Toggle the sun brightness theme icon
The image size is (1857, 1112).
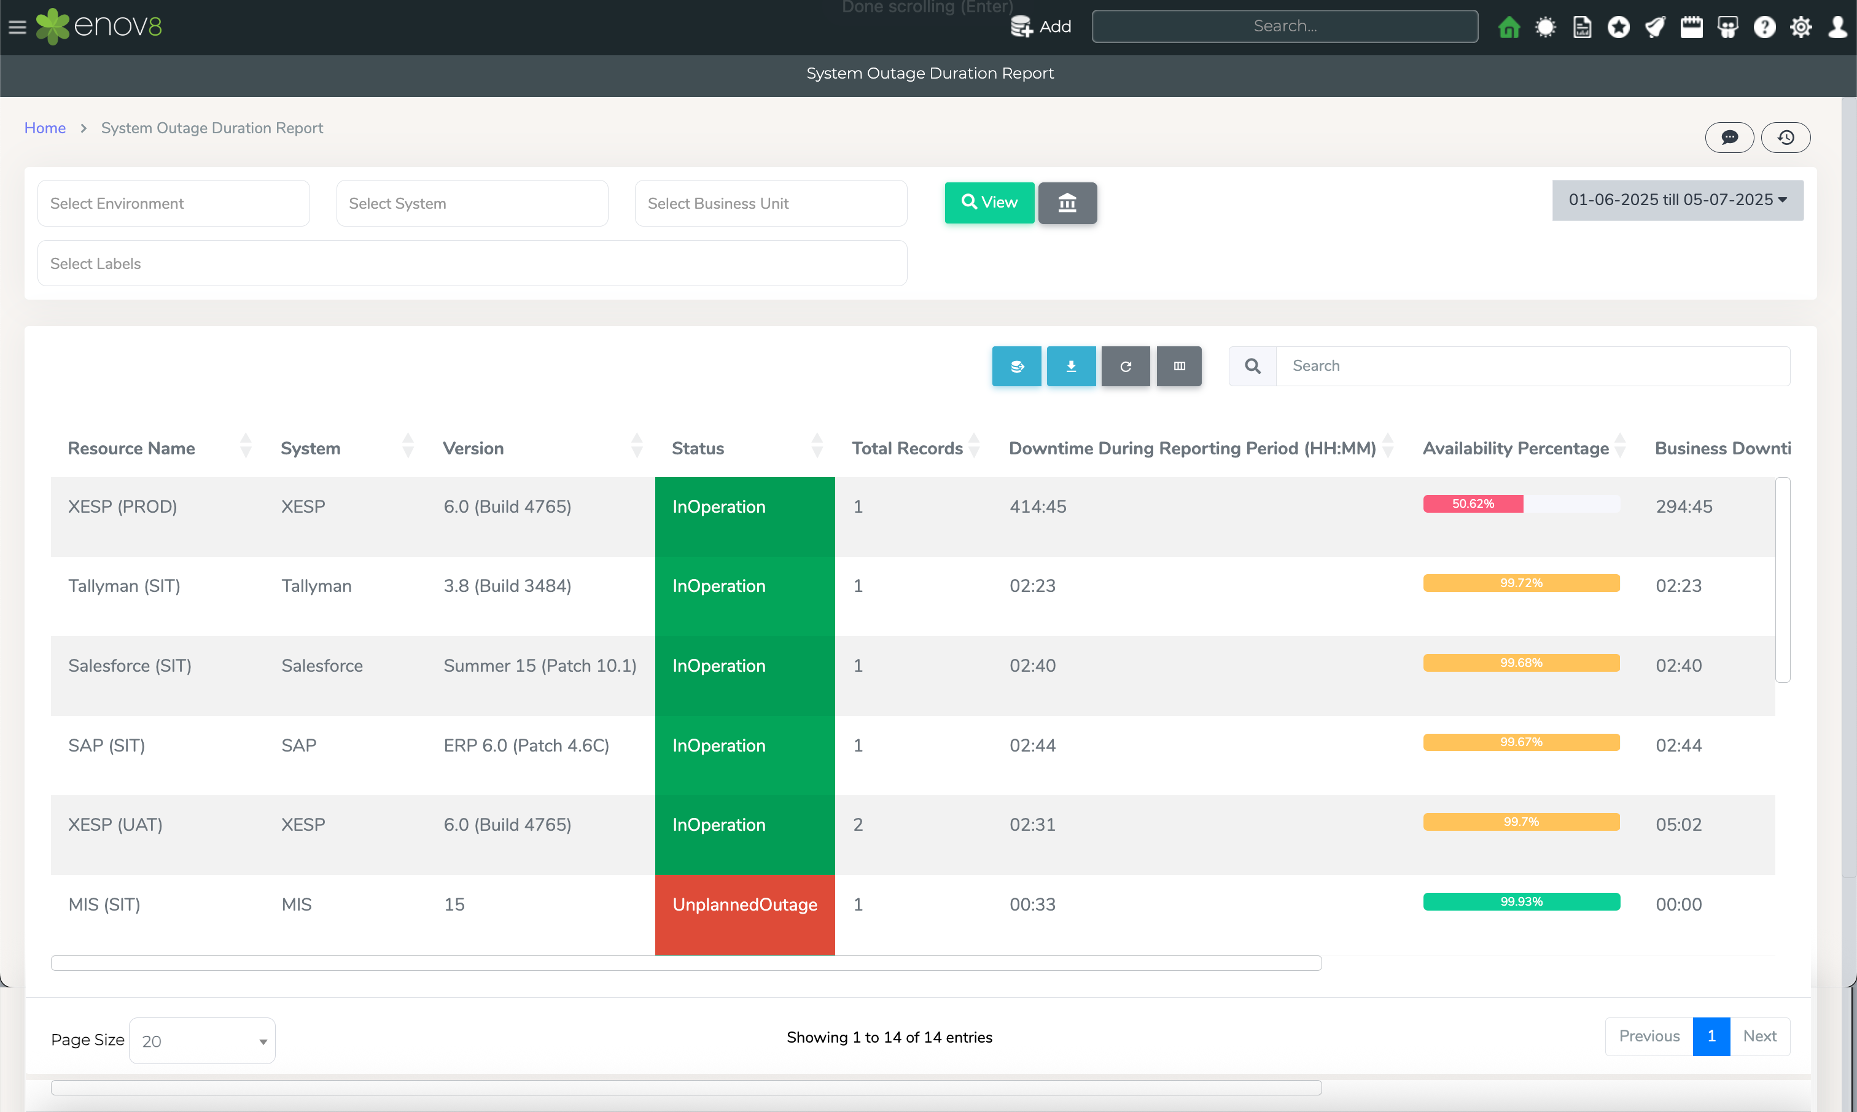point(1545,27)
